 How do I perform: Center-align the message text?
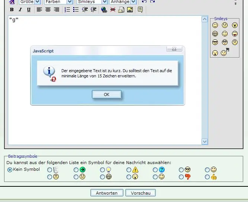[48, 10]
